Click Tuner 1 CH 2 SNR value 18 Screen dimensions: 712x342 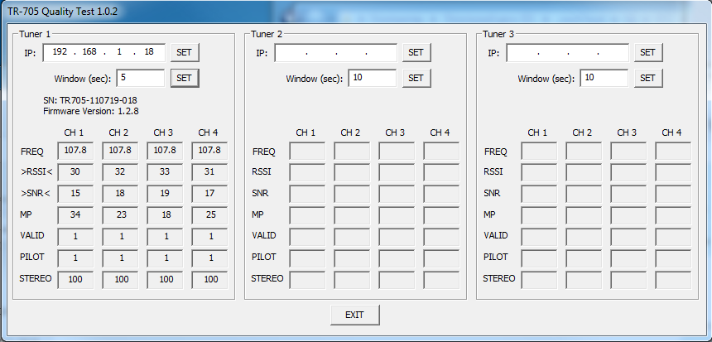pos(120,194)
